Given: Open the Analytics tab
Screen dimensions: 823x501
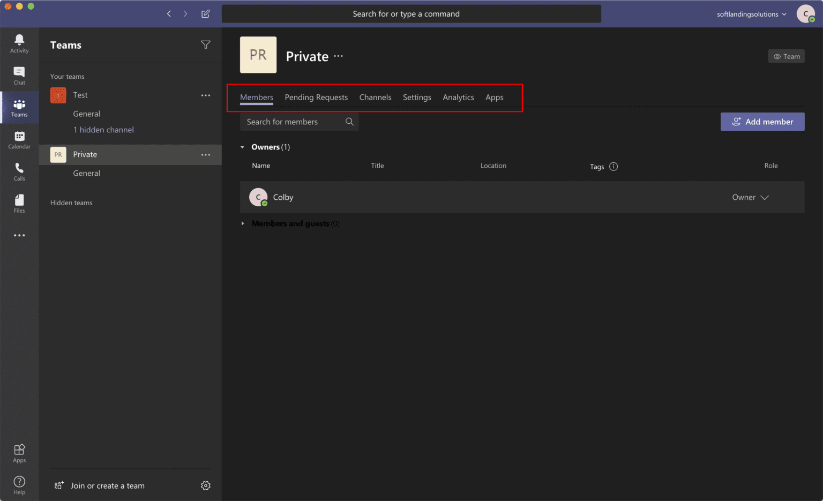Looking at the screenshot, I should click(458, 97).
